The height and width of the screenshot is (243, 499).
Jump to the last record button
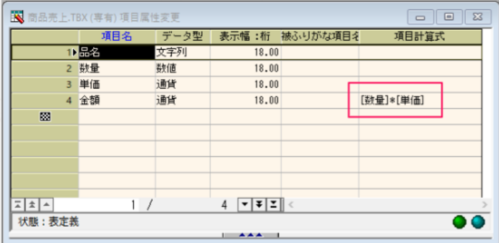point(273,205)
